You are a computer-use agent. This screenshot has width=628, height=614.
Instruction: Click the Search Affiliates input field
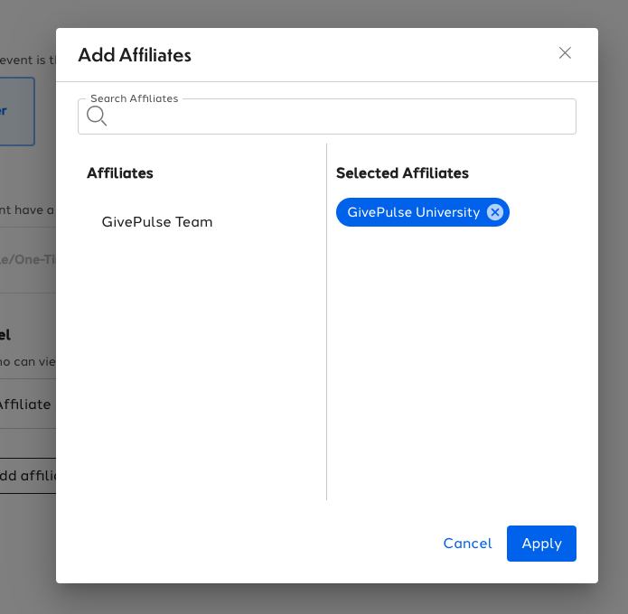327,116
